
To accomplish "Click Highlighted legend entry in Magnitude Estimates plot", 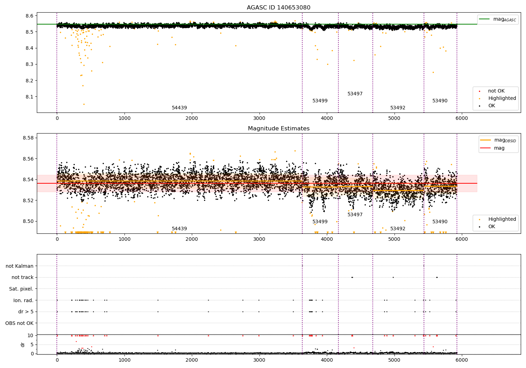I will 502,219.
